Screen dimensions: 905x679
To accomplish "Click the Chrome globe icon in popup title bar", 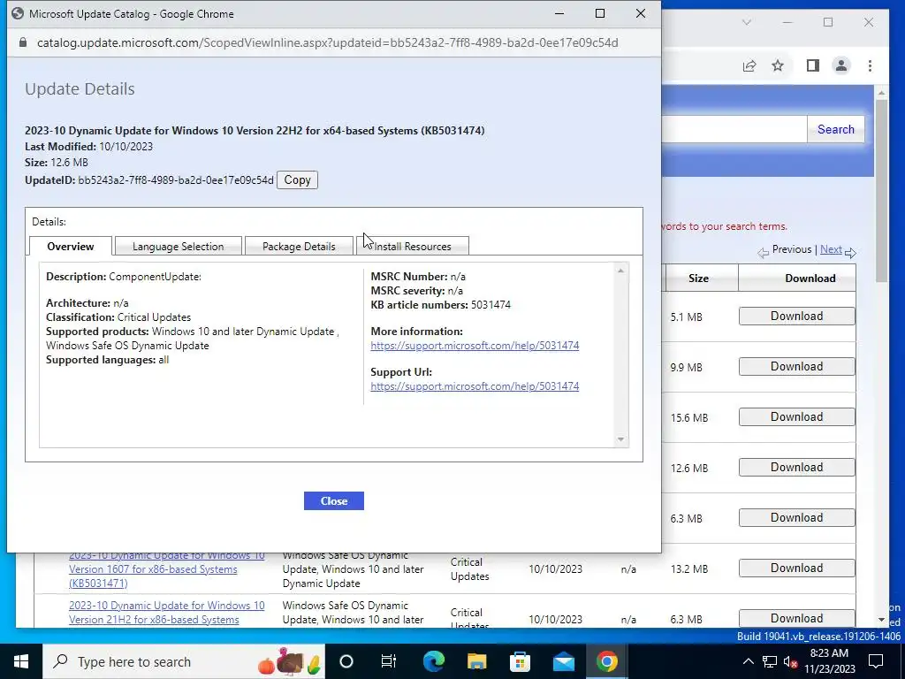I will click(x=18, y=13).
